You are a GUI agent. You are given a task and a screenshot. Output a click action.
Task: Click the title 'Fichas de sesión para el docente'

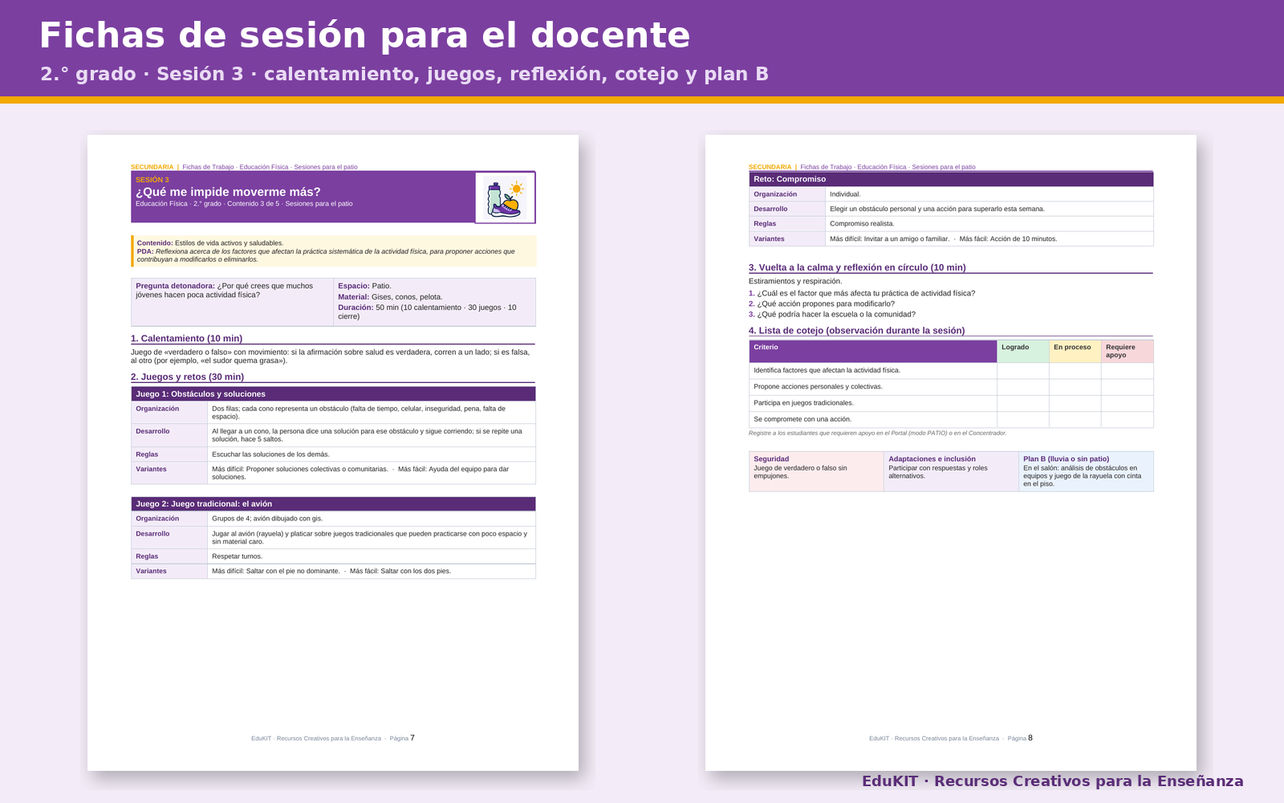point(365,35)
